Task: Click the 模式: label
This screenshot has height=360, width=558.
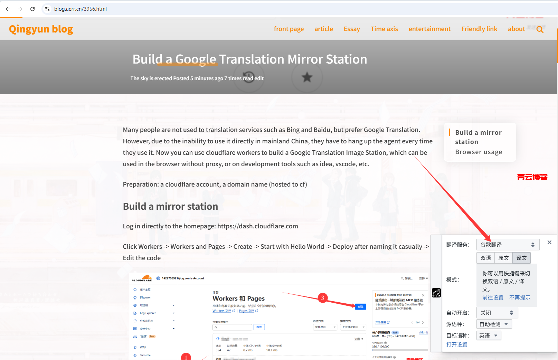Action: point(453,280)
